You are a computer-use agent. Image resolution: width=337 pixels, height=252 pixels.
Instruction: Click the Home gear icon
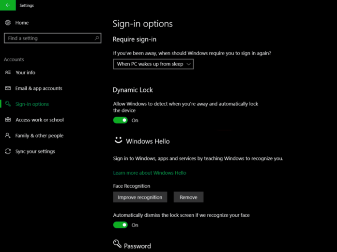8,23
